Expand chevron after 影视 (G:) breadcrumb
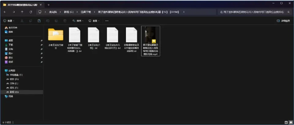Screen dimensions: 294x125 (x=77, y=12)
